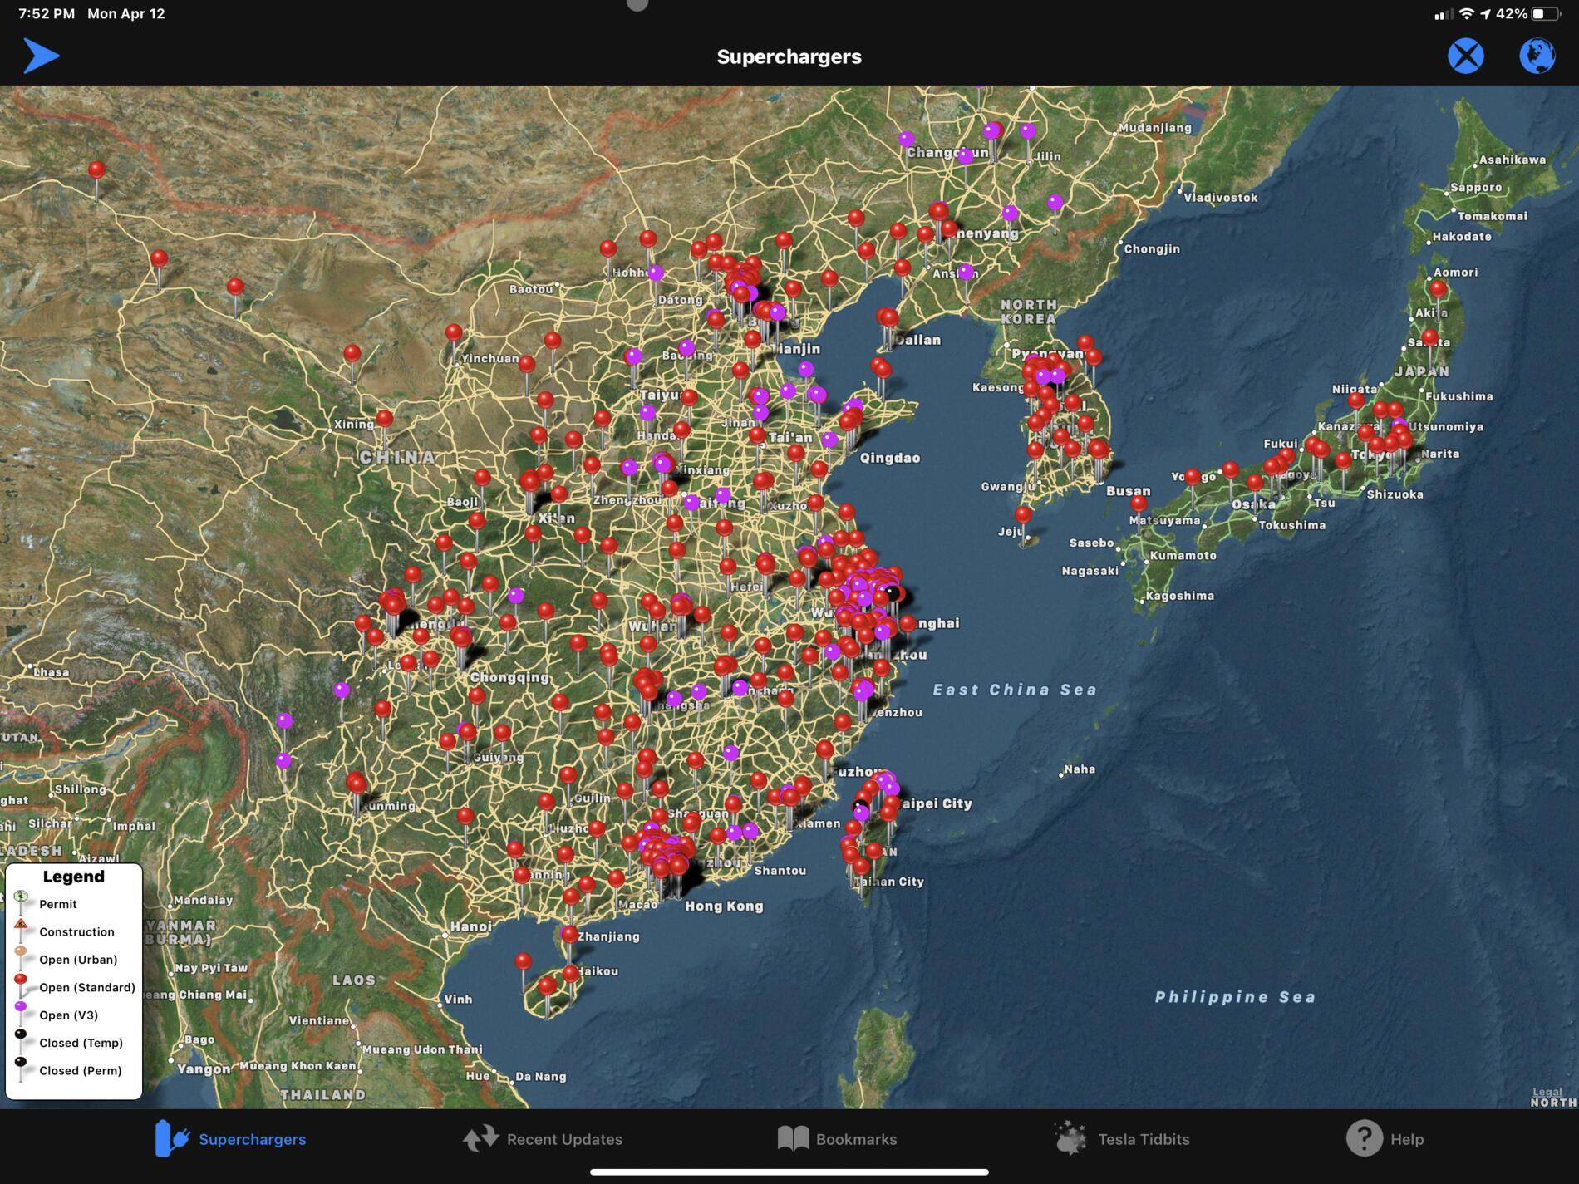
Task: Click the Legal link on map
Action: (x=1547, y=1092)
